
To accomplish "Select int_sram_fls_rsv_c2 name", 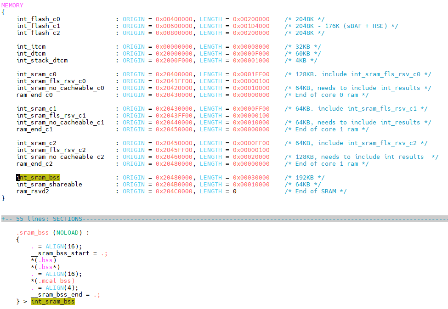I will click(x=51, y=150).
